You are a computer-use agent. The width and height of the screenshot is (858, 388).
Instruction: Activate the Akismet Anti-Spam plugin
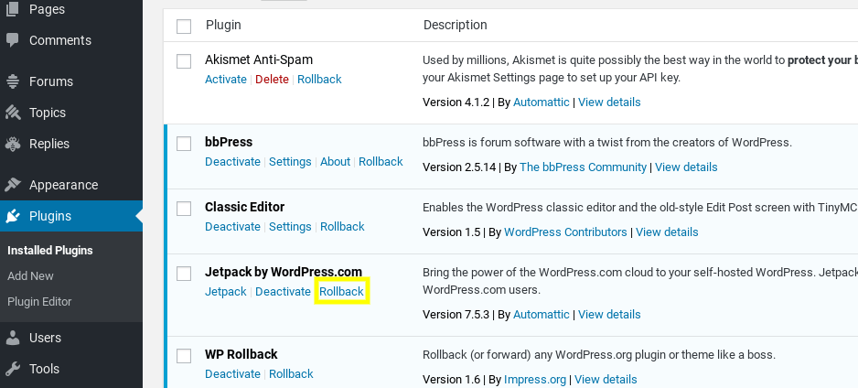click(225, 80)
